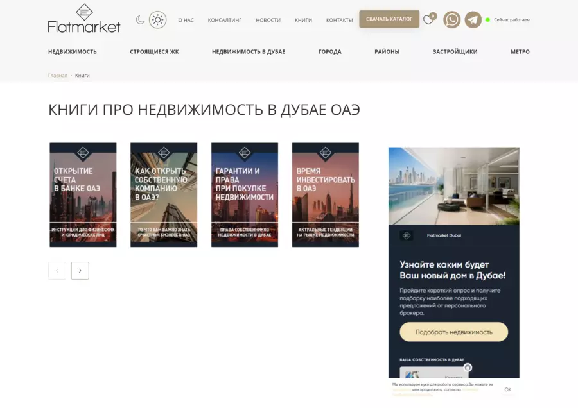Switch to dark mode moon icon
This screenshot has width=578, height=408.
click(140, 19)
